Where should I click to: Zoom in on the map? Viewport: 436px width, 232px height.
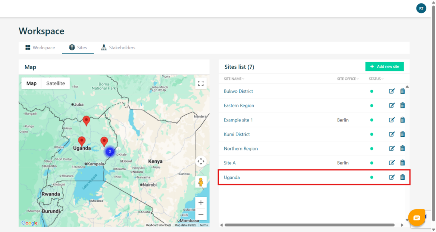pos(201,203)
